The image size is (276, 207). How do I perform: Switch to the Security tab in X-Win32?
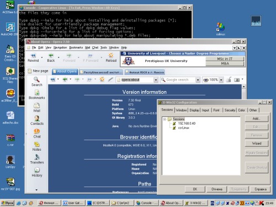pos(230,110)
